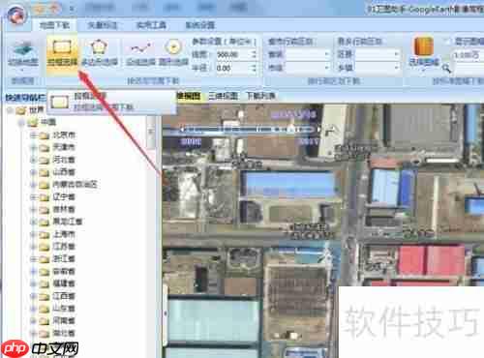Click the 天津市 folder icon
The image size is (484, 358).
(45, 148)
